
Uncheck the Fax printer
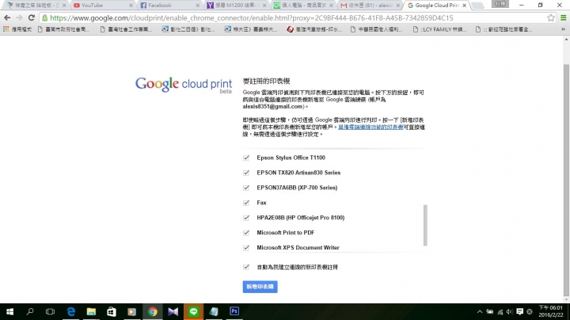click(246, 203)
